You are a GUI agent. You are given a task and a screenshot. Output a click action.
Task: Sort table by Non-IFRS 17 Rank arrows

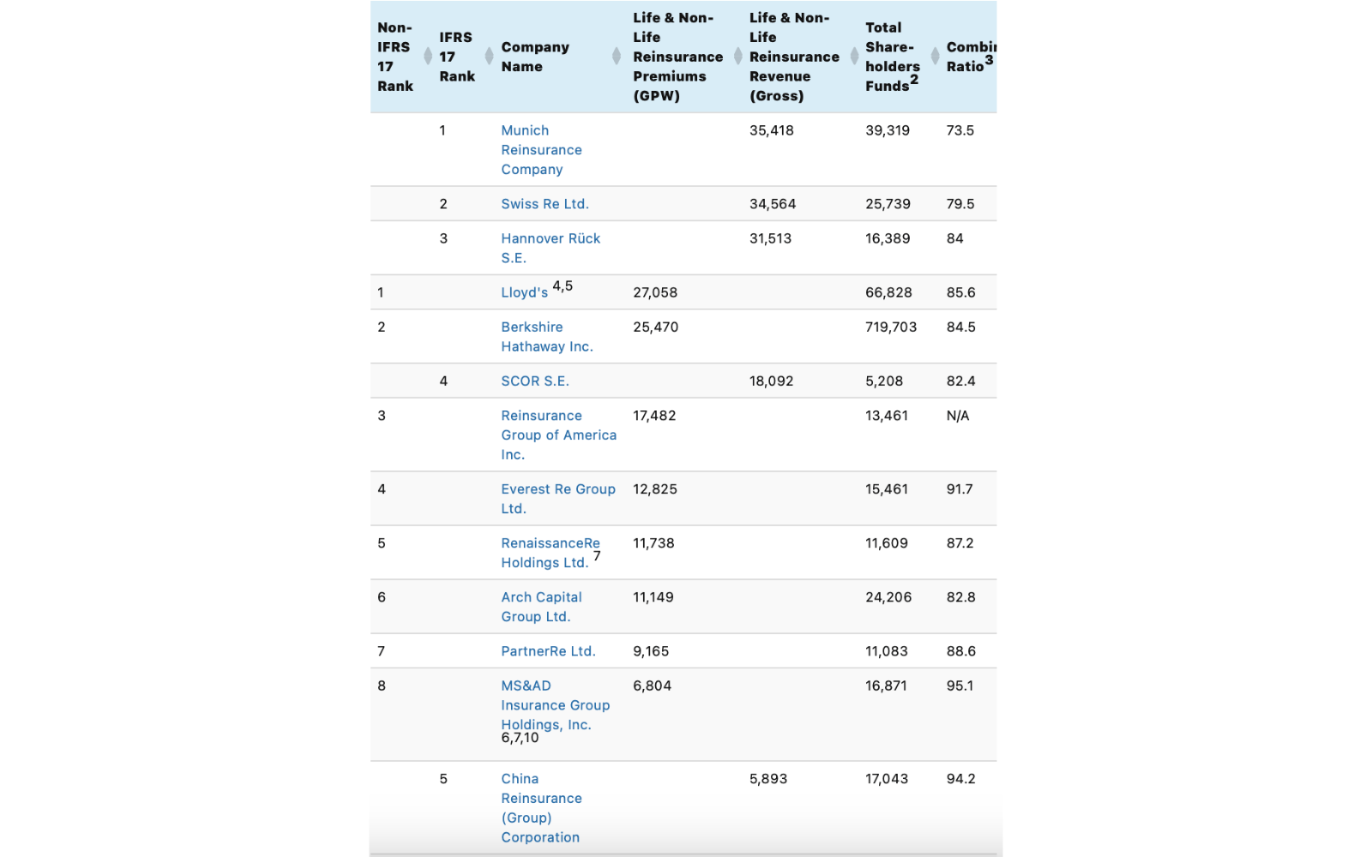point(428,57)
